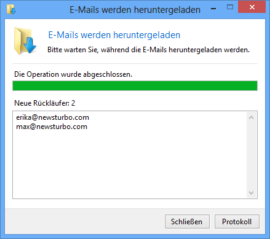Click the Schließen button
The width and height of the screenshot is (270, 239).
pyautogui.click(x=187, y=221)
